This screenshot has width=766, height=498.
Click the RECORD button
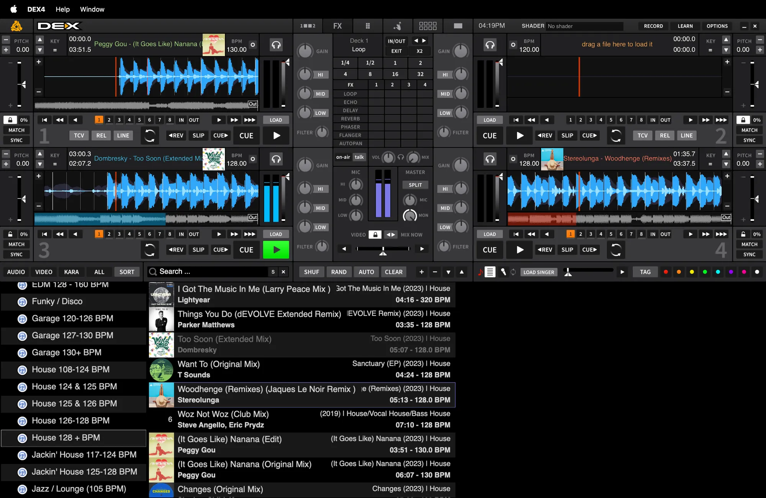[x=653, y=26]
